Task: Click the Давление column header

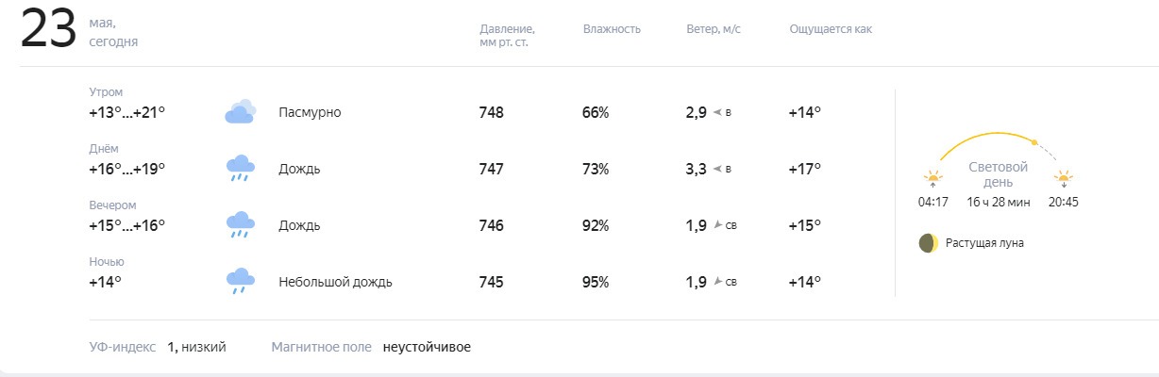Action: [508, 36]
